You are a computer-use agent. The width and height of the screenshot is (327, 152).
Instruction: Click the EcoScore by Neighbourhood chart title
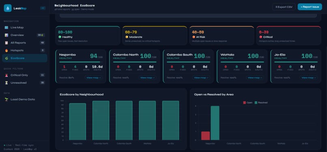tap(82, 95)
